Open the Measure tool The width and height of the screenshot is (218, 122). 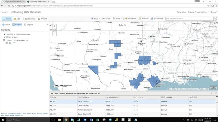[x=144, y=19]
